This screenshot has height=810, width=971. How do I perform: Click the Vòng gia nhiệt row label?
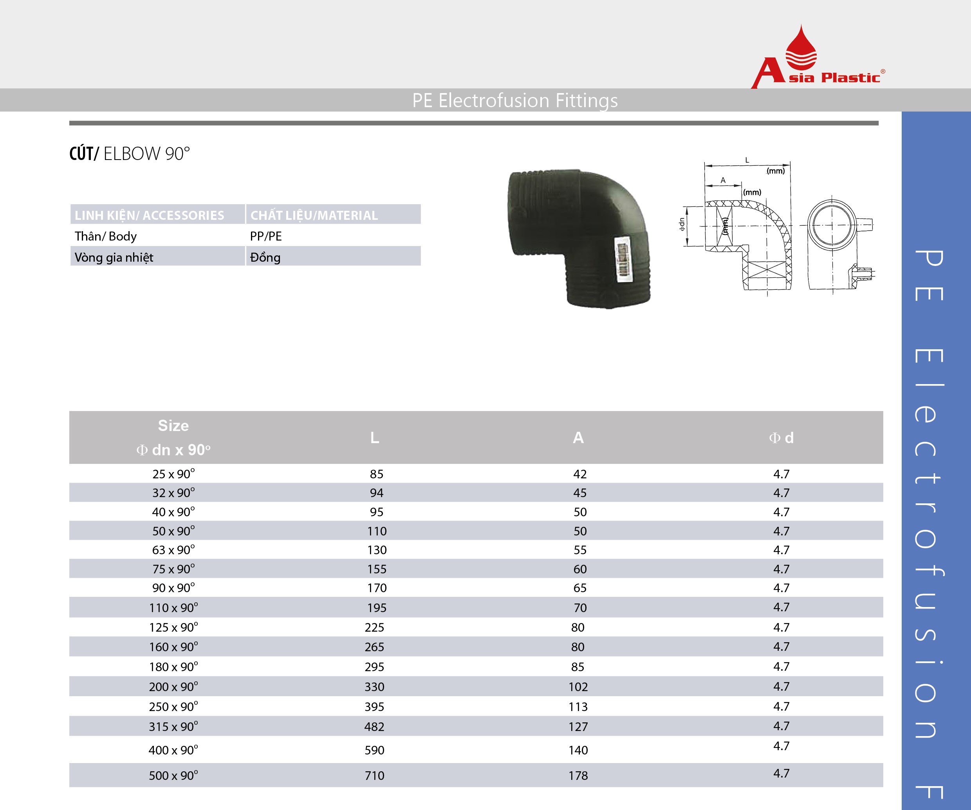(x=114, y=257)
